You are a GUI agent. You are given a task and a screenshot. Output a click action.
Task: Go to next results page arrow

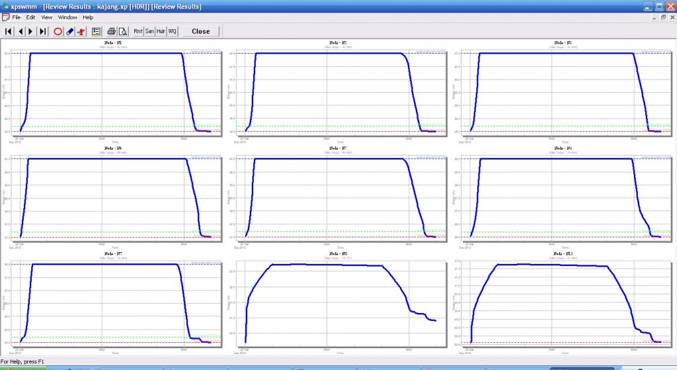pyautogui.click(x=31, y=31)
